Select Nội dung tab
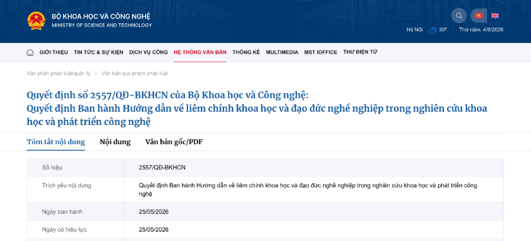531x241 pixels. tap(115, 142)
